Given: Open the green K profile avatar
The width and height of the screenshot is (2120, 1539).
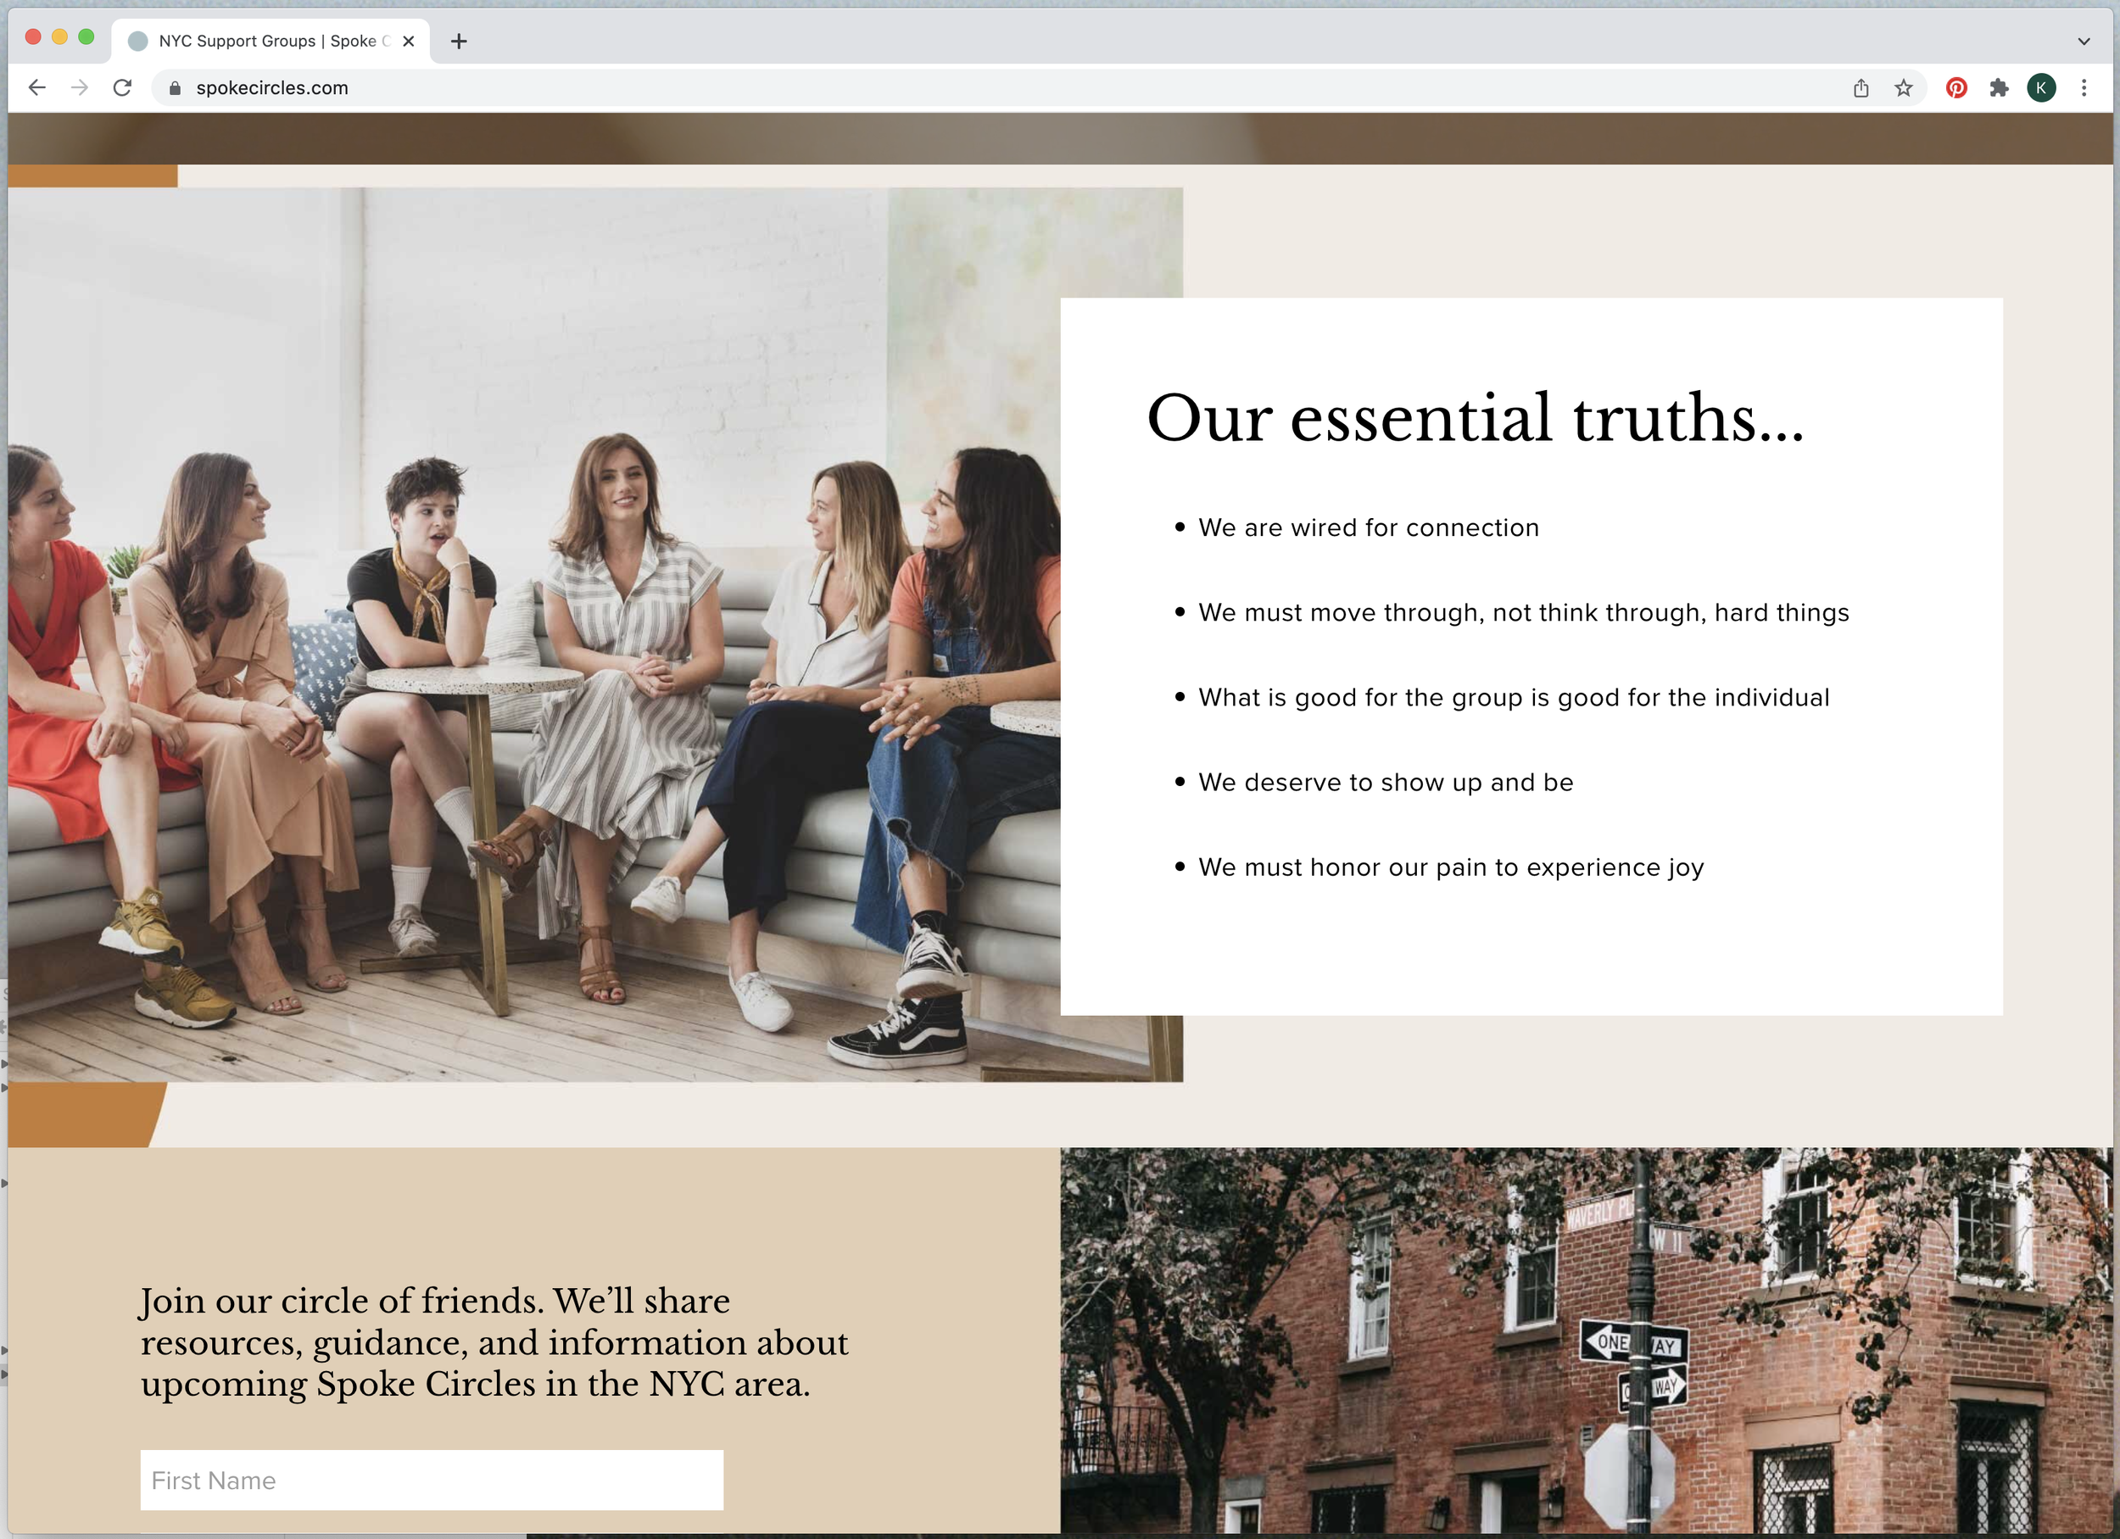Looking at the screenshot, I should [2040, 88].
